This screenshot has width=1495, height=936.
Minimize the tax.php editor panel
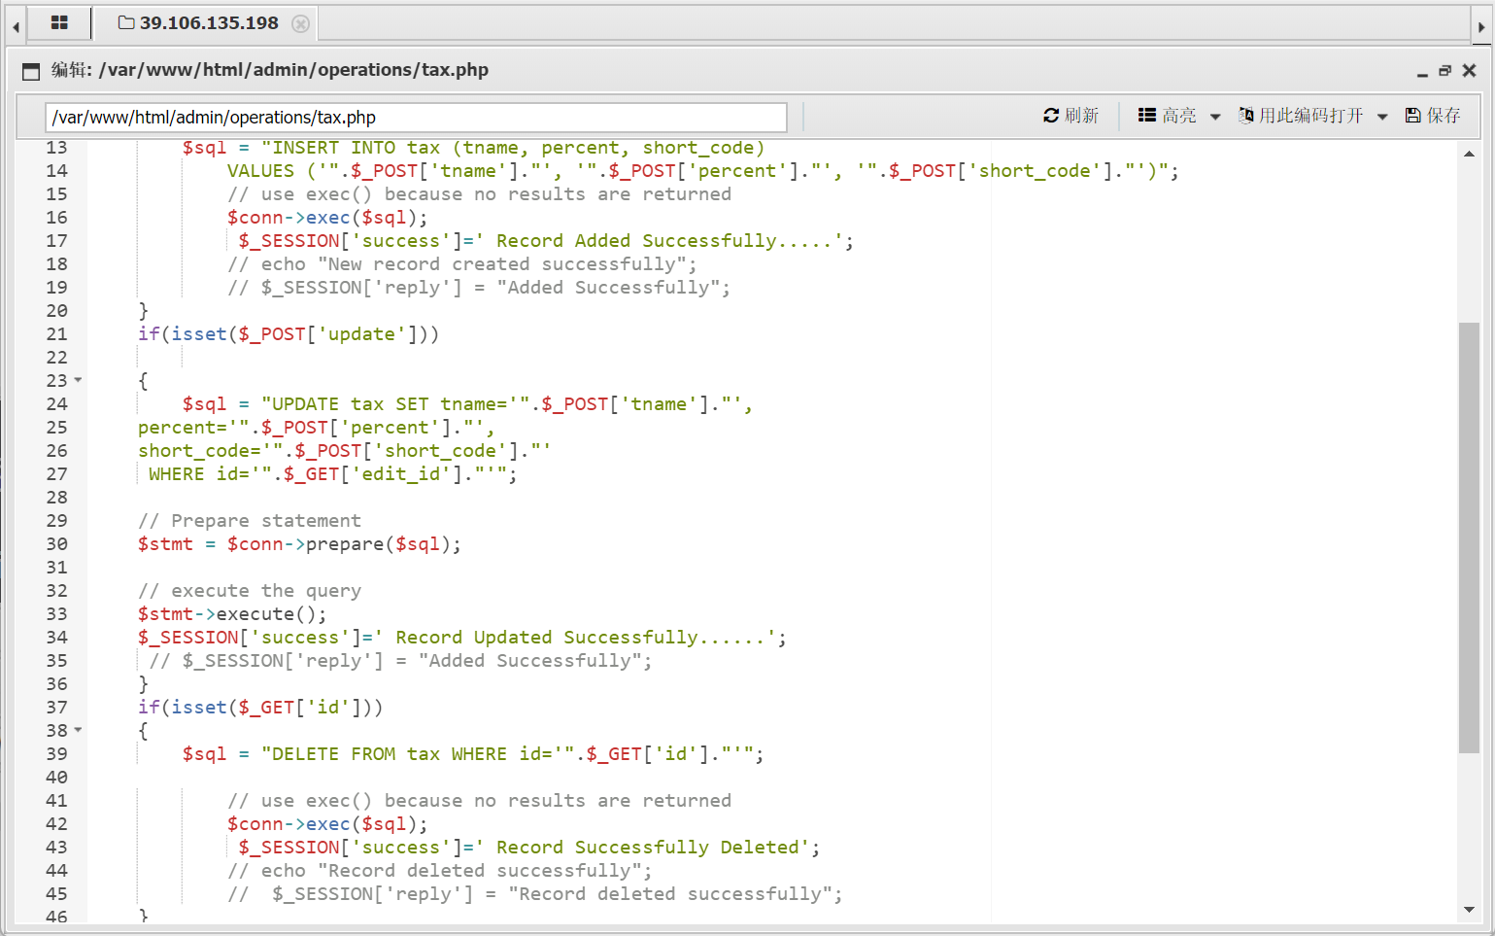point(1422,71)
